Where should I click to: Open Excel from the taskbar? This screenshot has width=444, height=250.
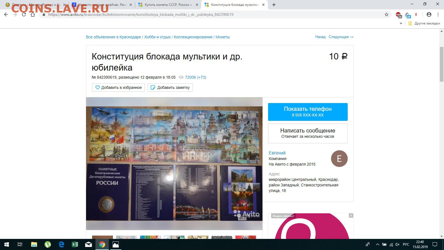click(75, 244)
